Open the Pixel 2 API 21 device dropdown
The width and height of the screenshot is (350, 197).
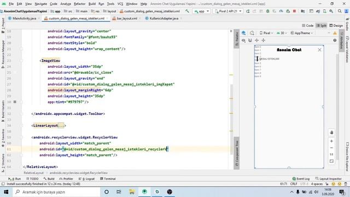point(228,11)
